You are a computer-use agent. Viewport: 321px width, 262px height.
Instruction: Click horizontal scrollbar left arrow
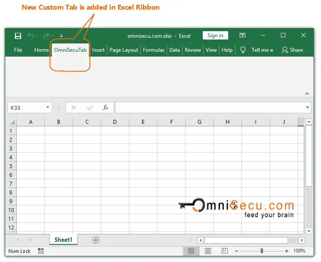[x=201, y=240]
